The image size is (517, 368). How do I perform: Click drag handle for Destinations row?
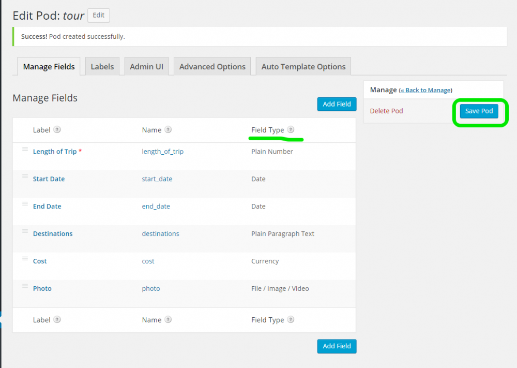coord(24,231)
